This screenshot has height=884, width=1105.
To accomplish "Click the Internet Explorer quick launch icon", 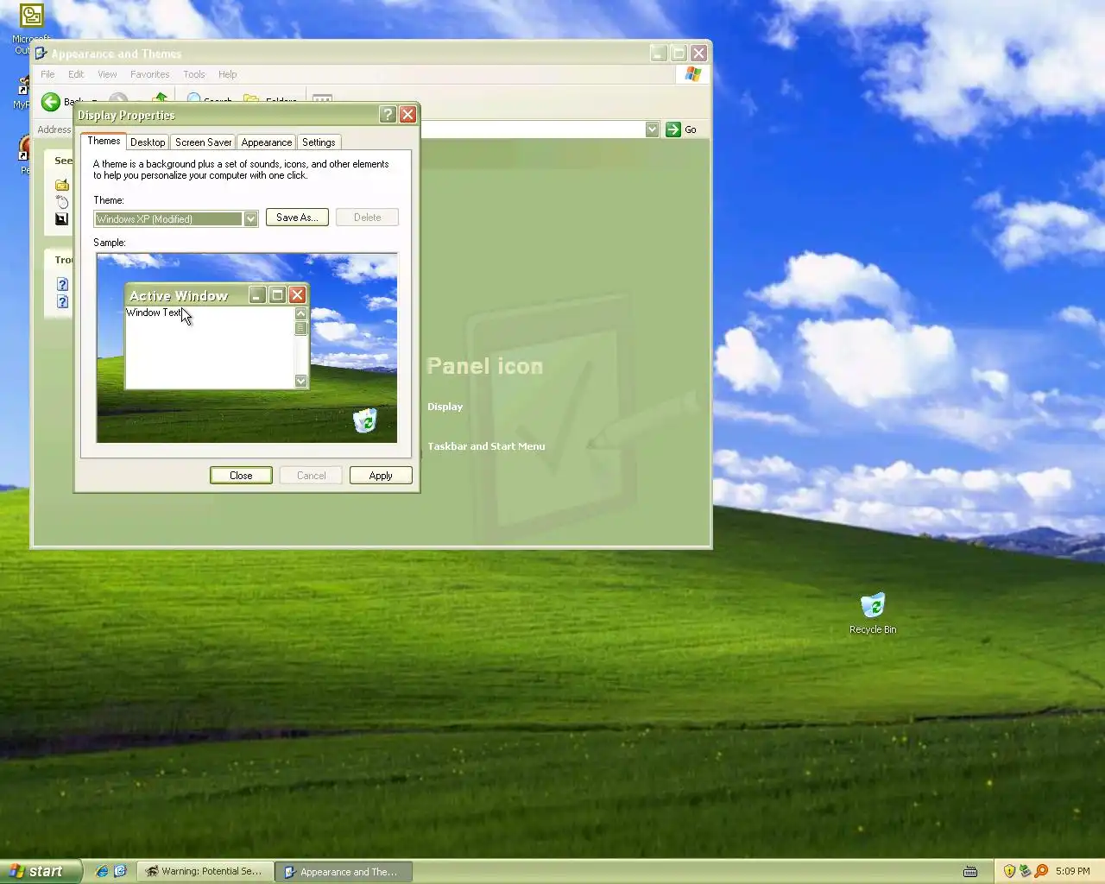I will pos(102,871).
